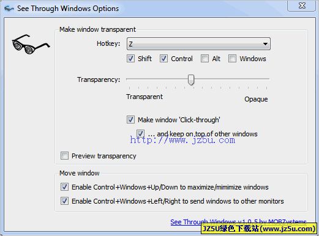Click the 'Make window transparent' group title
Screen dimensions: 319x236
point(97,29)
